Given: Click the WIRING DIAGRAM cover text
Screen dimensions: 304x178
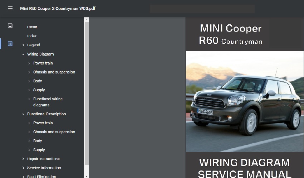Looking at the screenshot, I should (x=245, y=163).
